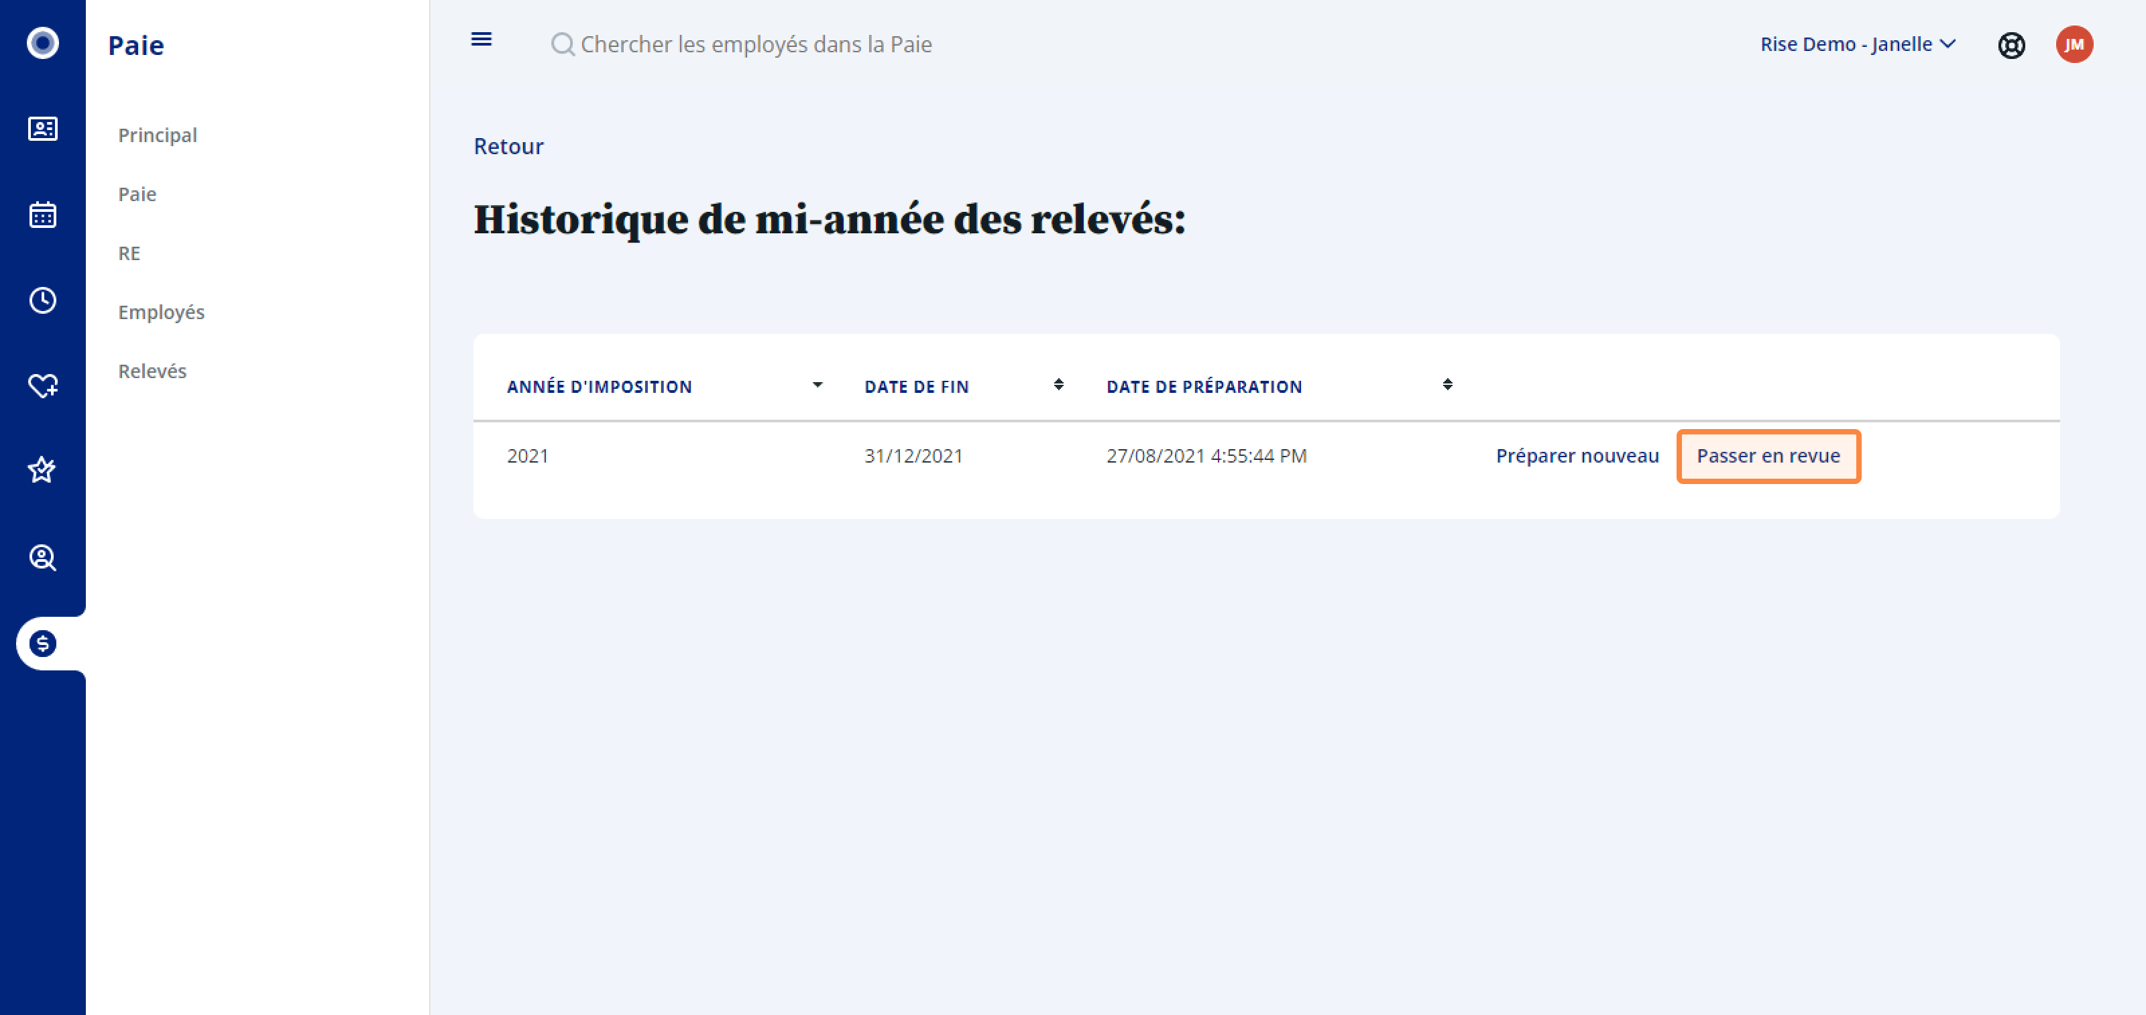The height and width of the screenshot is (1015, 2146).
Task: Click the Date de fin column header
Action: click(x=916, y=386)
